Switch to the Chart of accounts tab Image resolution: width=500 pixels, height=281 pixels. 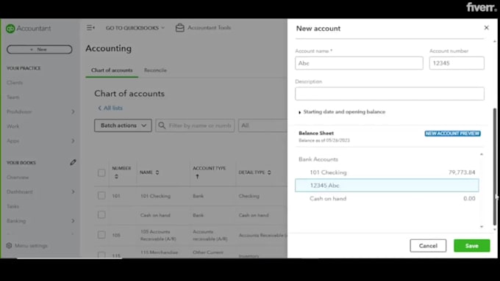click(112, 70)
